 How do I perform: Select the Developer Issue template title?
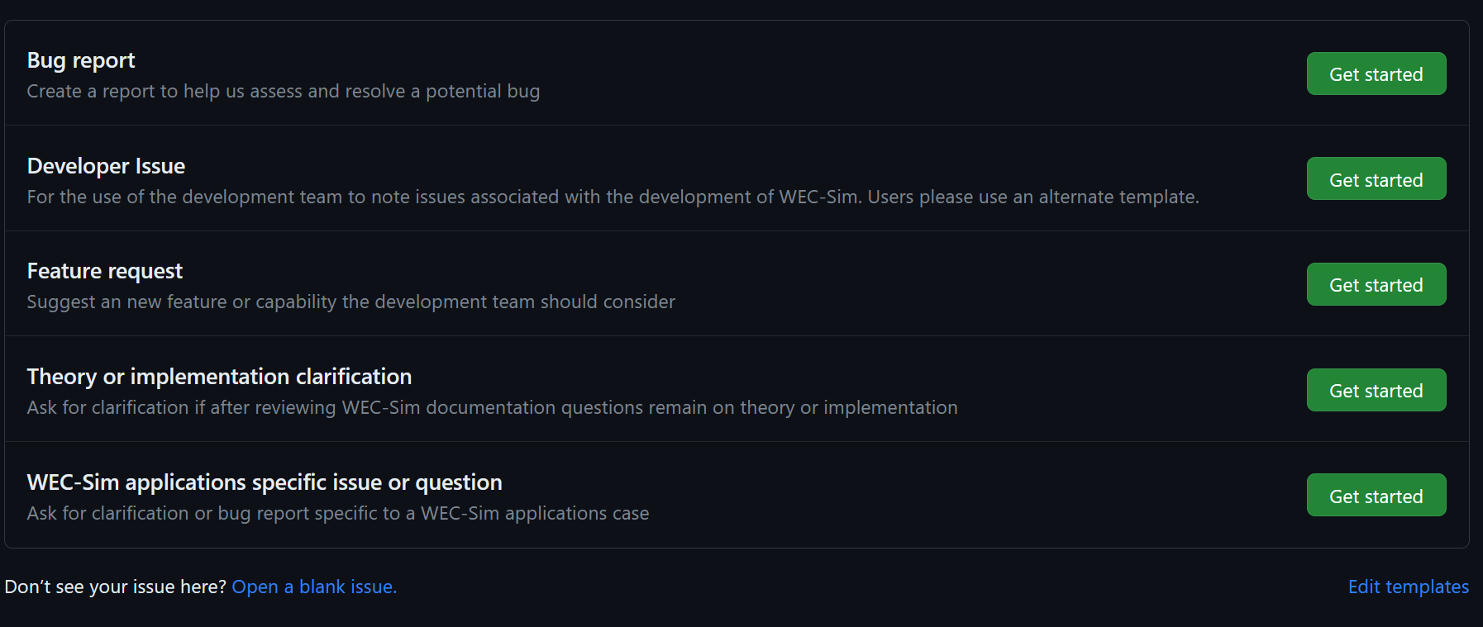pos(106,165)
